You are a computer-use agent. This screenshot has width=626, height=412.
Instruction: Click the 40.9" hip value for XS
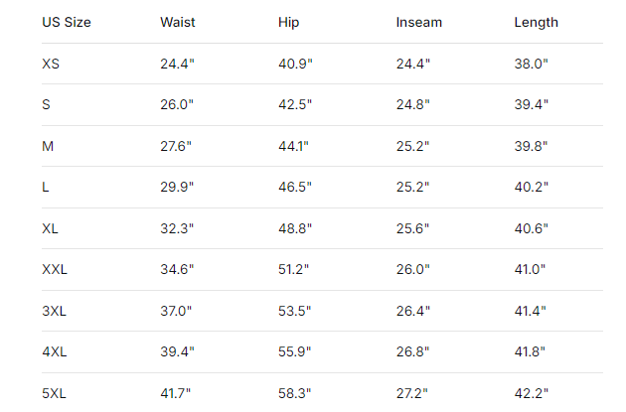(x=295, y=64)
